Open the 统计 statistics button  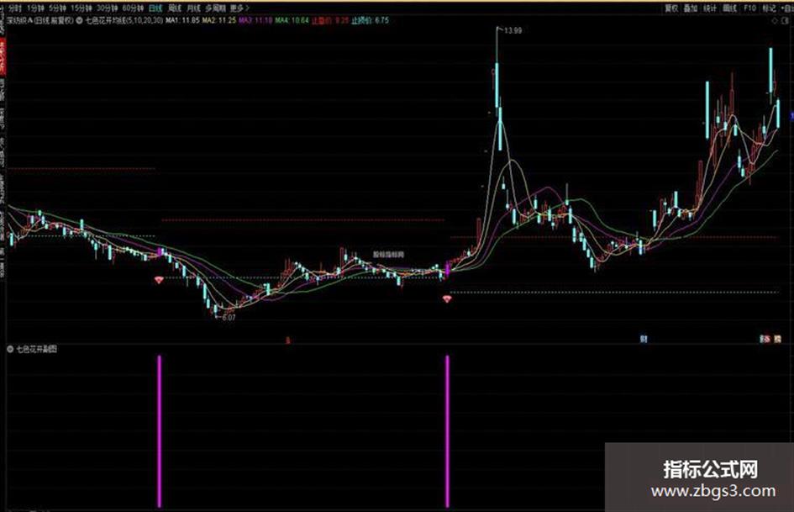point(710,8)
